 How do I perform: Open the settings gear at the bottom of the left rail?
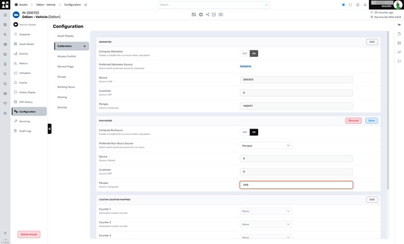click(5, 113)
